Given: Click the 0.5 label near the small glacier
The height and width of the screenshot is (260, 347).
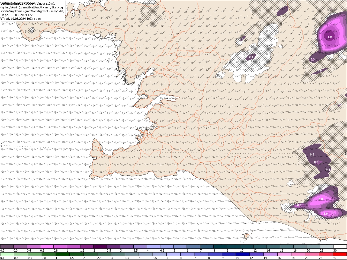Looking at the screenshot, I should (299, 205).
